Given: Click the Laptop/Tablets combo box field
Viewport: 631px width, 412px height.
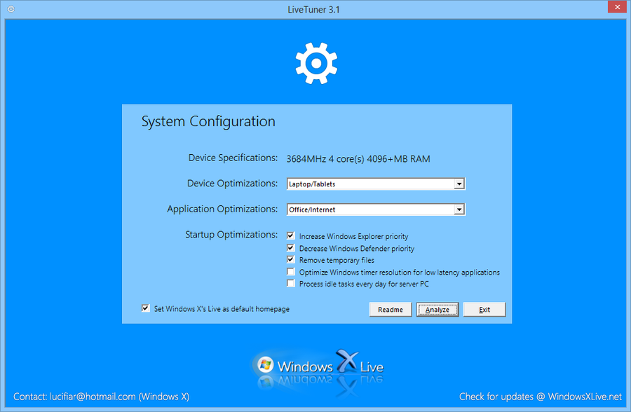Looking at the screenshot, I should [x=376, y=184].
